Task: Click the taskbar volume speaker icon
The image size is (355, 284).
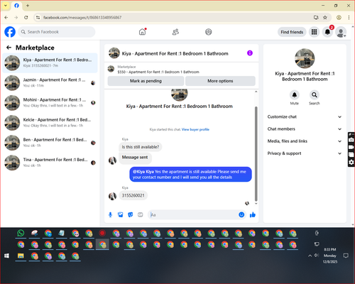Action: (317, 256)
